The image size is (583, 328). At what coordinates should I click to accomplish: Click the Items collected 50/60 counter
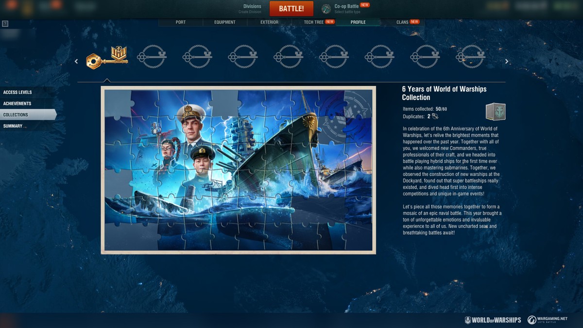click(x=425, y=109)
